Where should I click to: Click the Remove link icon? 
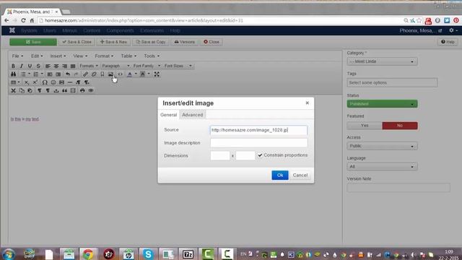[94, 74]
